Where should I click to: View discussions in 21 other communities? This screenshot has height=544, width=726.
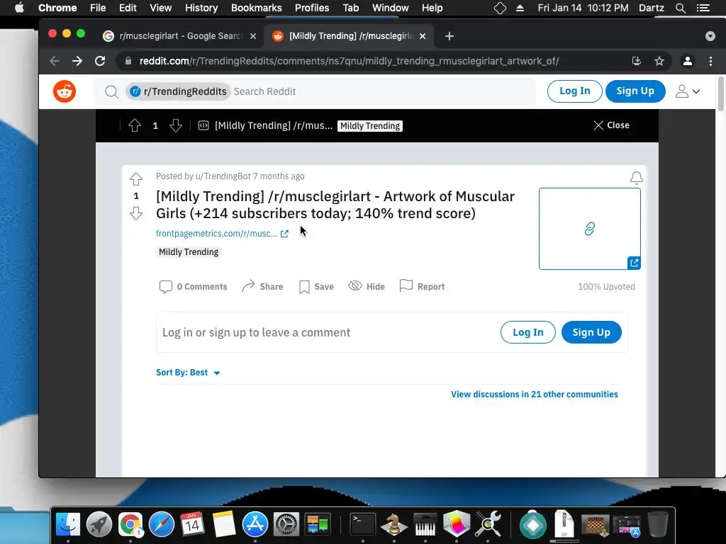tap(535, 394)
